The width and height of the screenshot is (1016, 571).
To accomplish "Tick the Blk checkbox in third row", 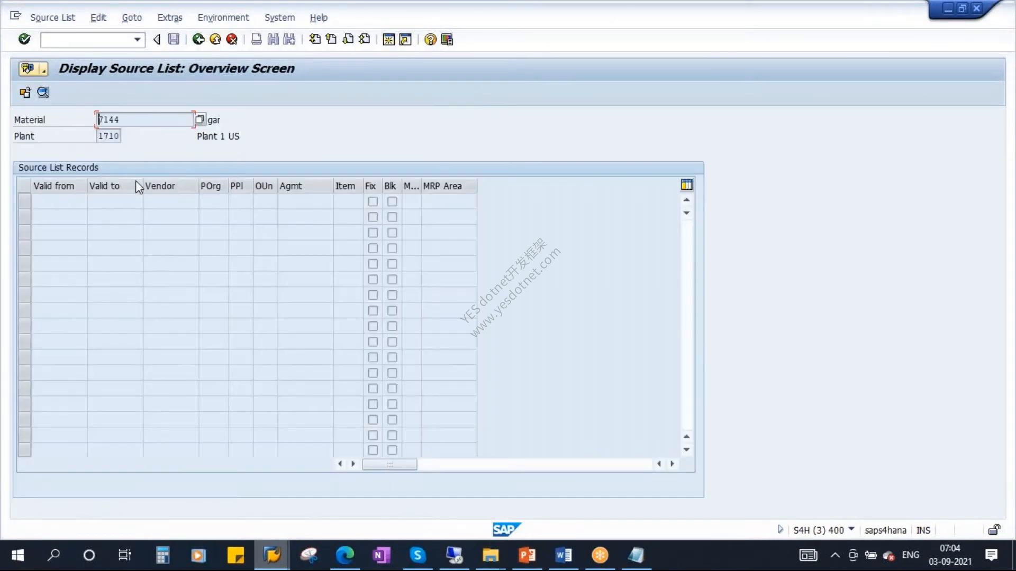I will coord(392,233).
